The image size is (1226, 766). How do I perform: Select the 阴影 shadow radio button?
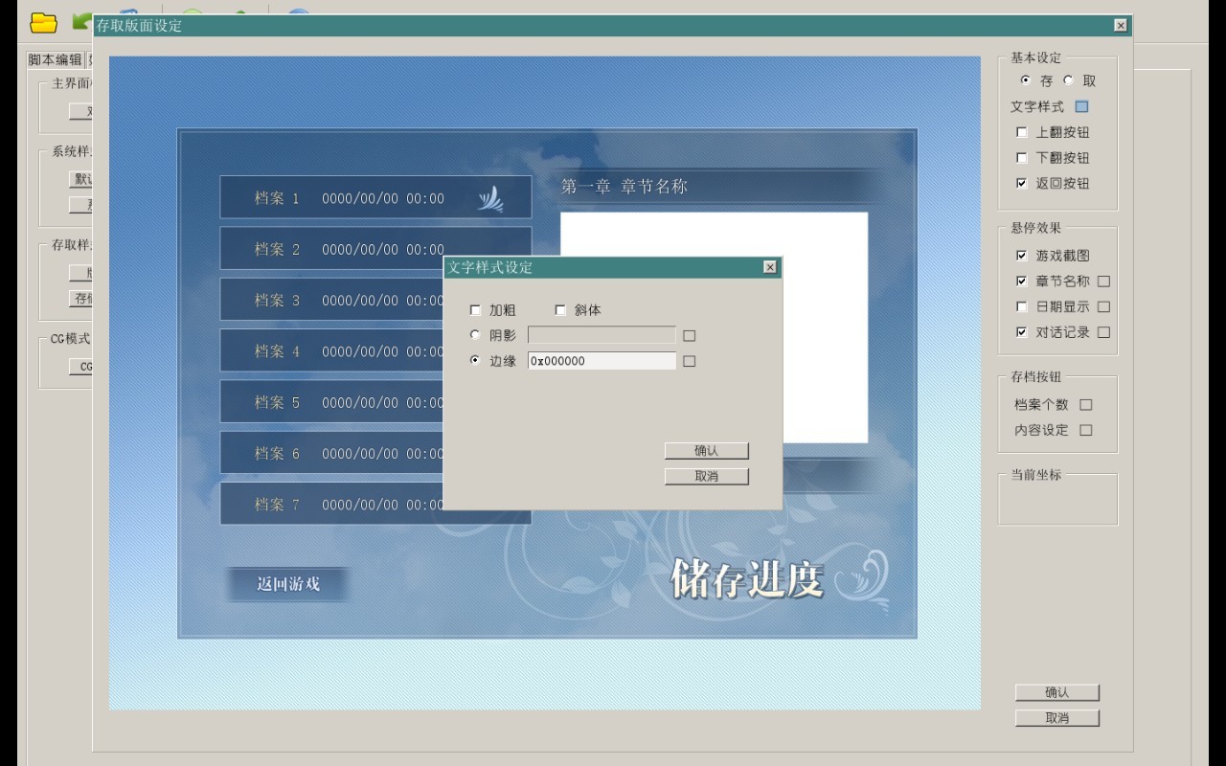coord(476,335)
